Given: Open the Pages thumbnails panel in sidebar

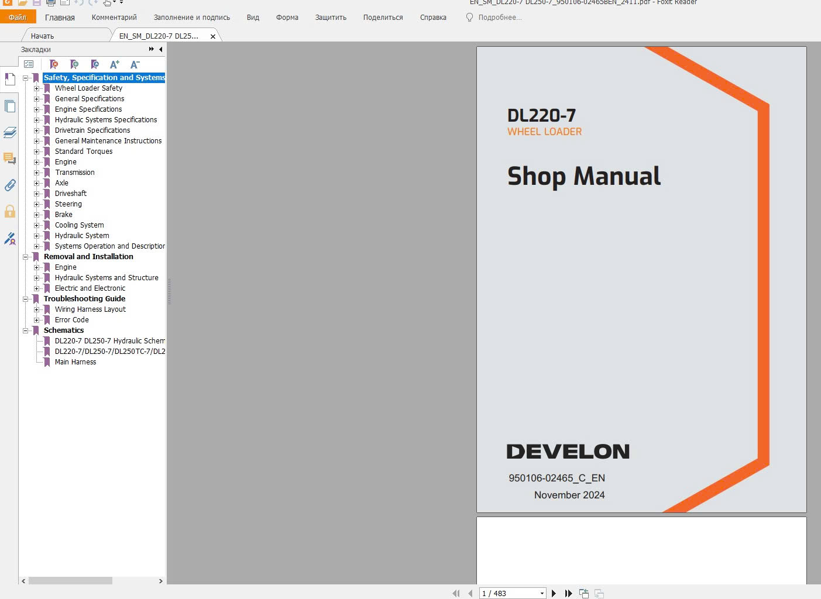Looking at the screenshot, I should [x=10, y=106].
